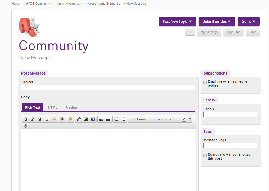Viewport: 269px width, 191px height.
Task: Open the emoticon smiley picker
Action: pyautogui.click(x=70, y=119)
